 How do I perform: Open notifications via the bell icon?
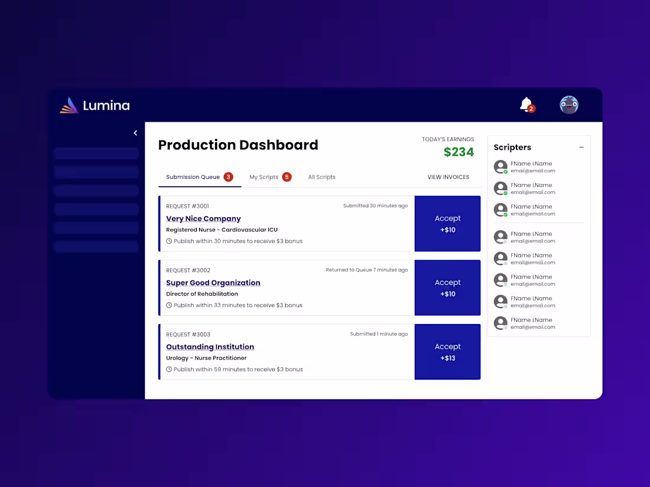click(526, 104)
